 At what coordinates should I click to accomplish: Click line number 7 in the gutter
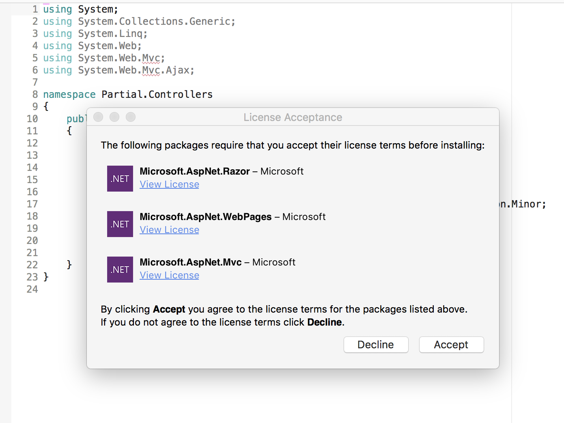click(x=35, y=82)
